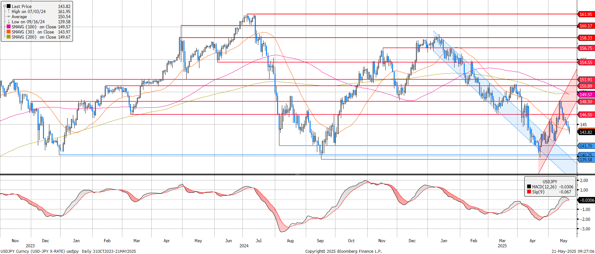Click the 149.57 magenta SMA price tag

pyautogui.click(x=586, y=95)
